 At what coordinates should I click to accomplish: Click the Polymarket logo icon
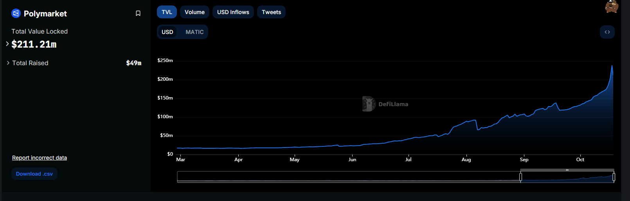pyautogui.click(x=16, y=14)
